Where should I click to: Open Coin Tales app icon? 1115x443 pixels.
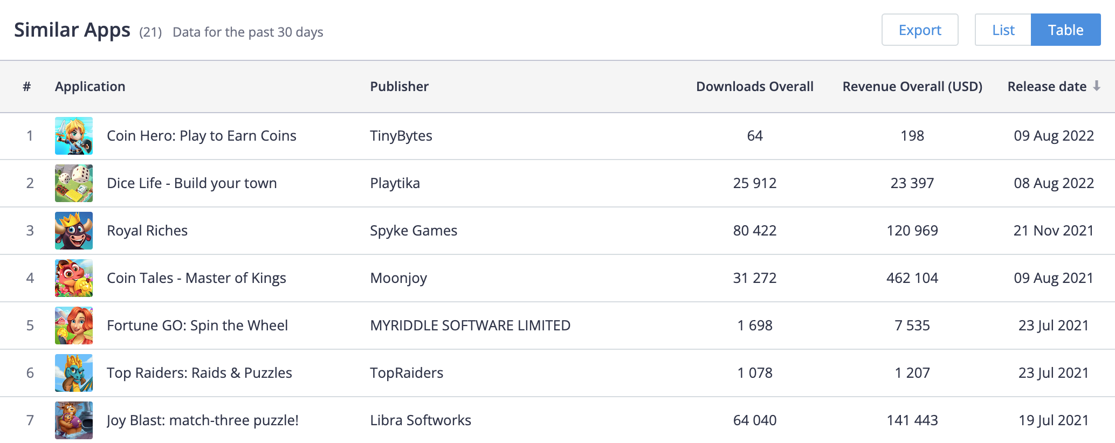tap(74, 278)
